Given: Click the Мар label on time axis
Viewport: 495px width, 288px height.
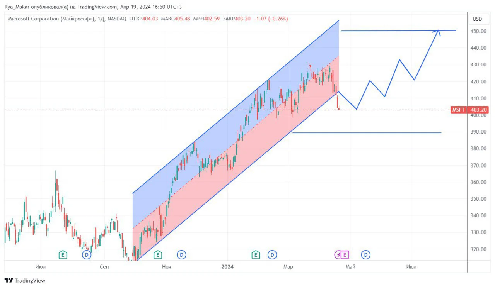Looking at the screenshot, I should [x=288, y=267].
